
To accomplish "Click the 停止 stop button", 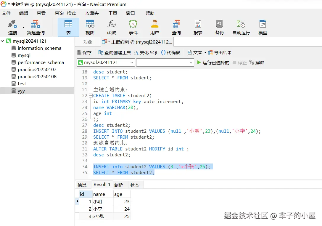I will coord(239,62).
